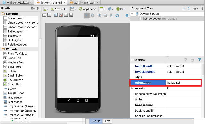
Task: Pick ProgressBar (Large) from Palette
Action: coord(19,106)
